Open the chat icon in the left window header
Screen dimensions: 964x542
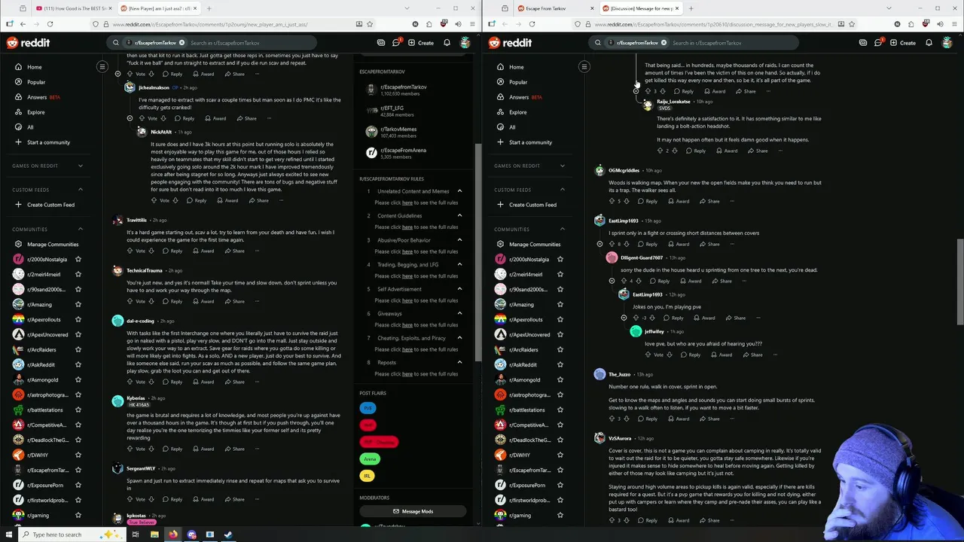[396, 43]
